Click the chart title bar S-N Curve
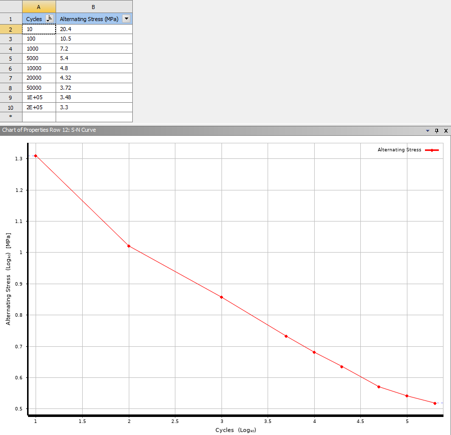 (49, 130)
